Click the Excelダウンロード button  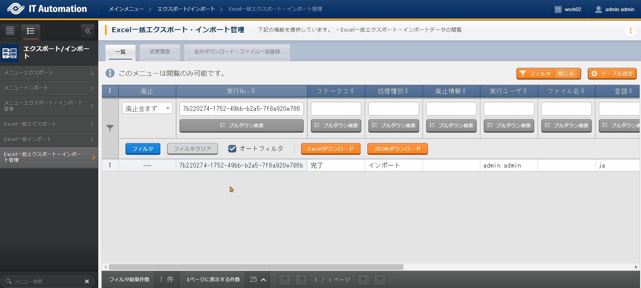click(x=330, y=149)
